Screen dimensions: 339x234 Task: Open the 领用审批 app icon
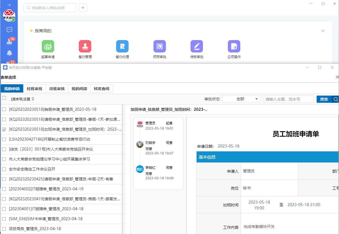160,46
